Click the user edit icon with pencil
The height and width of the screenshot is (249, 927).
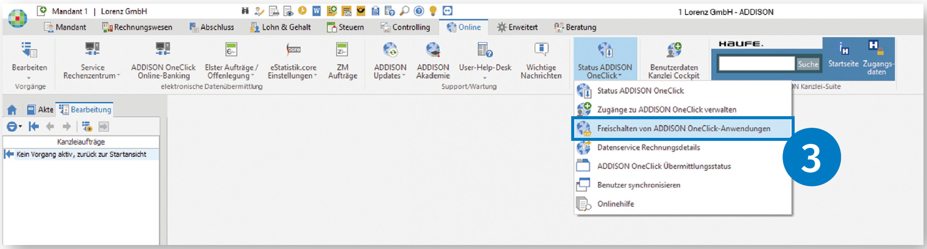pyautogui.click(x=259, y=11)
